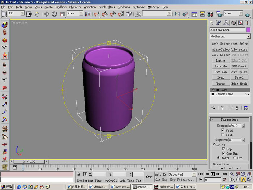This screenshot has width=253, height=190.
Task: Select the Move tool in main toolbar
Action: (47, 14)
